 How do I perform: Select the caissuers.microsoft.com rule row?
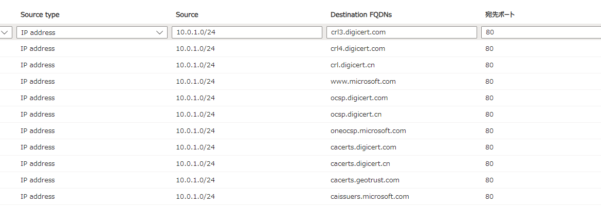click(x=370, y=197)
